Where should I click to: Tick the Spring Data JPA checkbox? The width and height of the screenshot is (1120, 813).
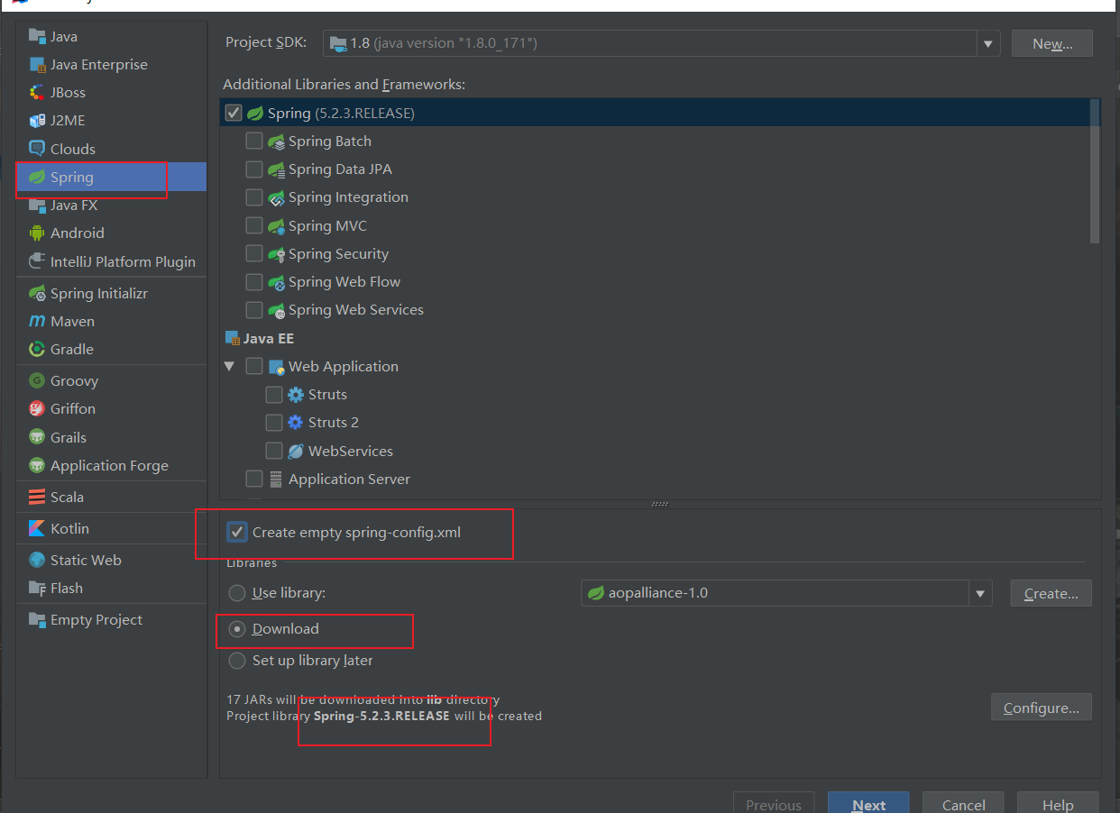[254, 169]
